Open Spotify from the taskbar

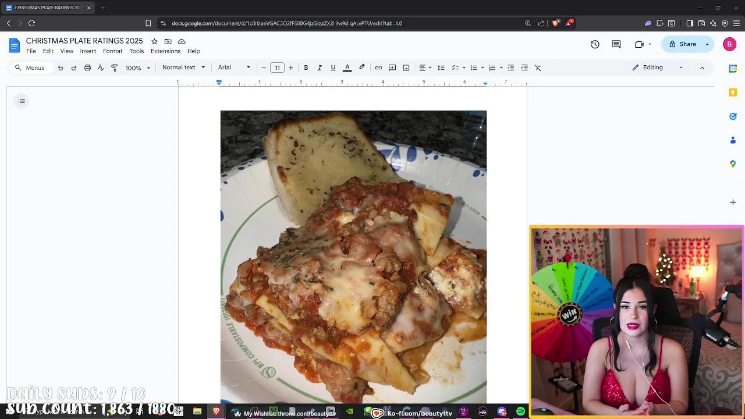(x=520, y=412)
